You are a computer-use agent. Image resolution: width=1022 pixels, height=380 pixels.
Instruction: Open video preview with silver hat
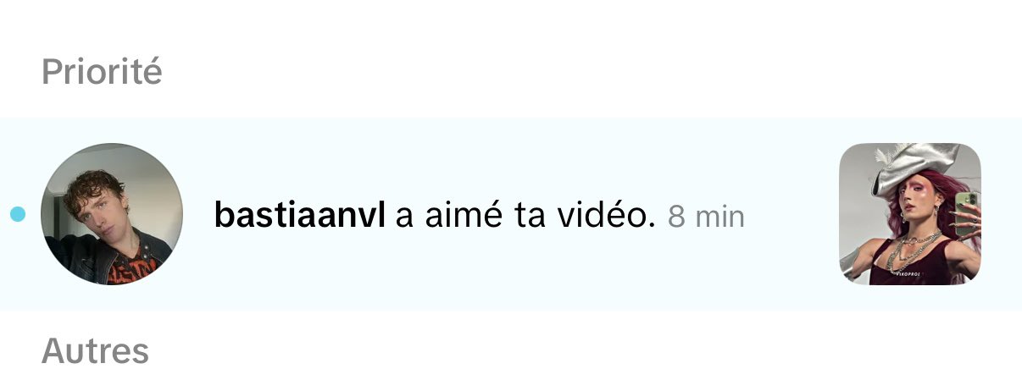909,214
